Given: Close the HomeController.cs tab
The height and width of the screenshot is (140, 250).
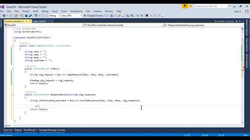Looking at the screenshot, I should (x=30, y=21).
